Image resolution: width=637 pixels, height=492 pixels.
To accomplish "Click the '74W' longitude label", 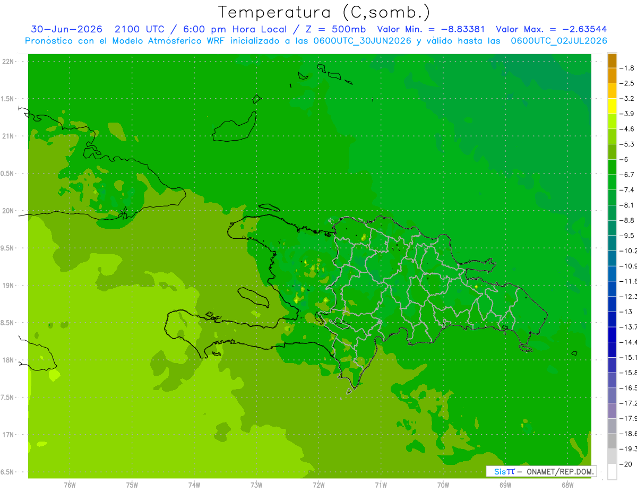I will (x=194, y=485).
